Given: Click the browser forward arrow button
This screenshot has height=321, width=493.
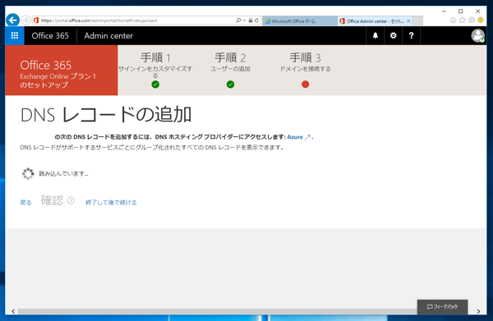Looking at the screenshot, I should 25,21.
